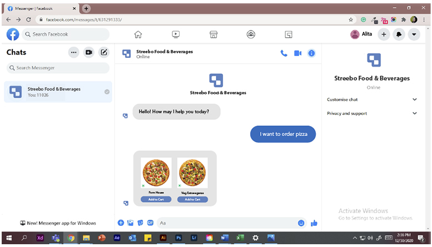Open the Chats options three-dot menu

click(73, 52)
